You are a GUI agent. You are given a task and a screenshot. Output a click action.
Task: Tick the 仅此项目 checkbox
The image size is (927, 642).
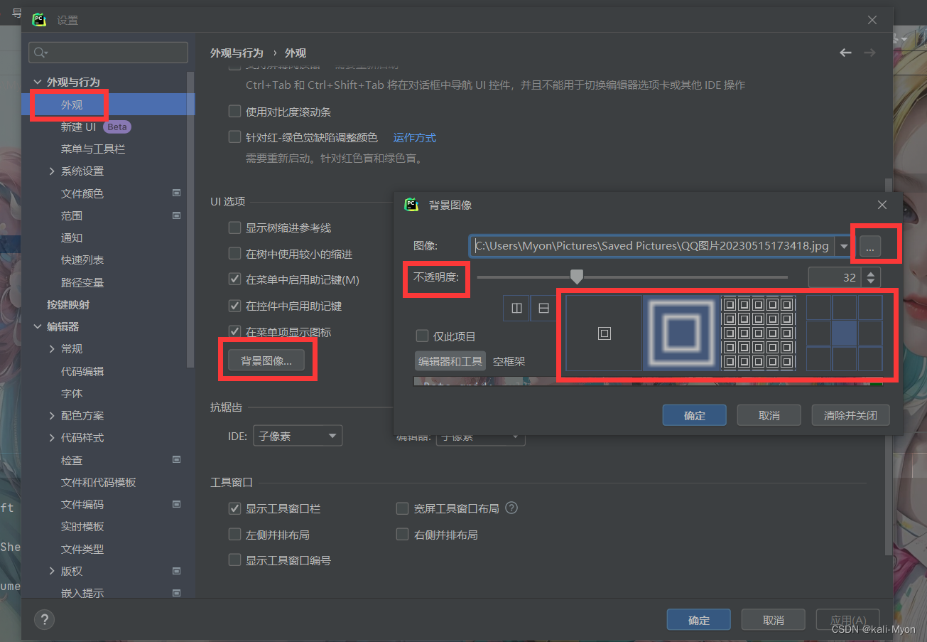[x=422, y=336]
